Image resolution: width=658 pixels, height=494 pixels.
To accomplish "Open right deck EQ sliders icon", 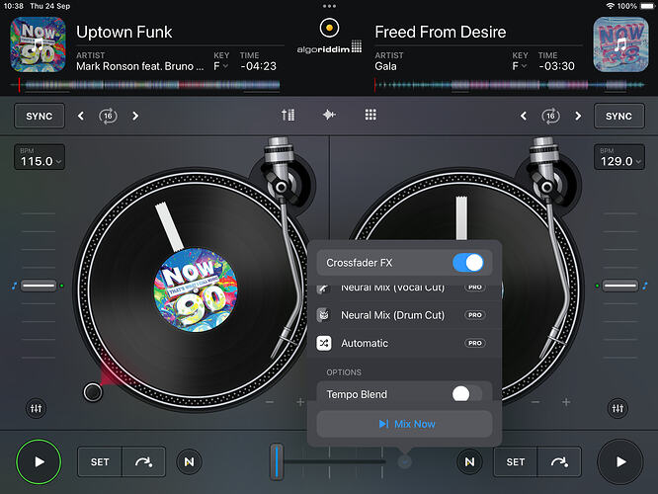I will pos(617,408).
